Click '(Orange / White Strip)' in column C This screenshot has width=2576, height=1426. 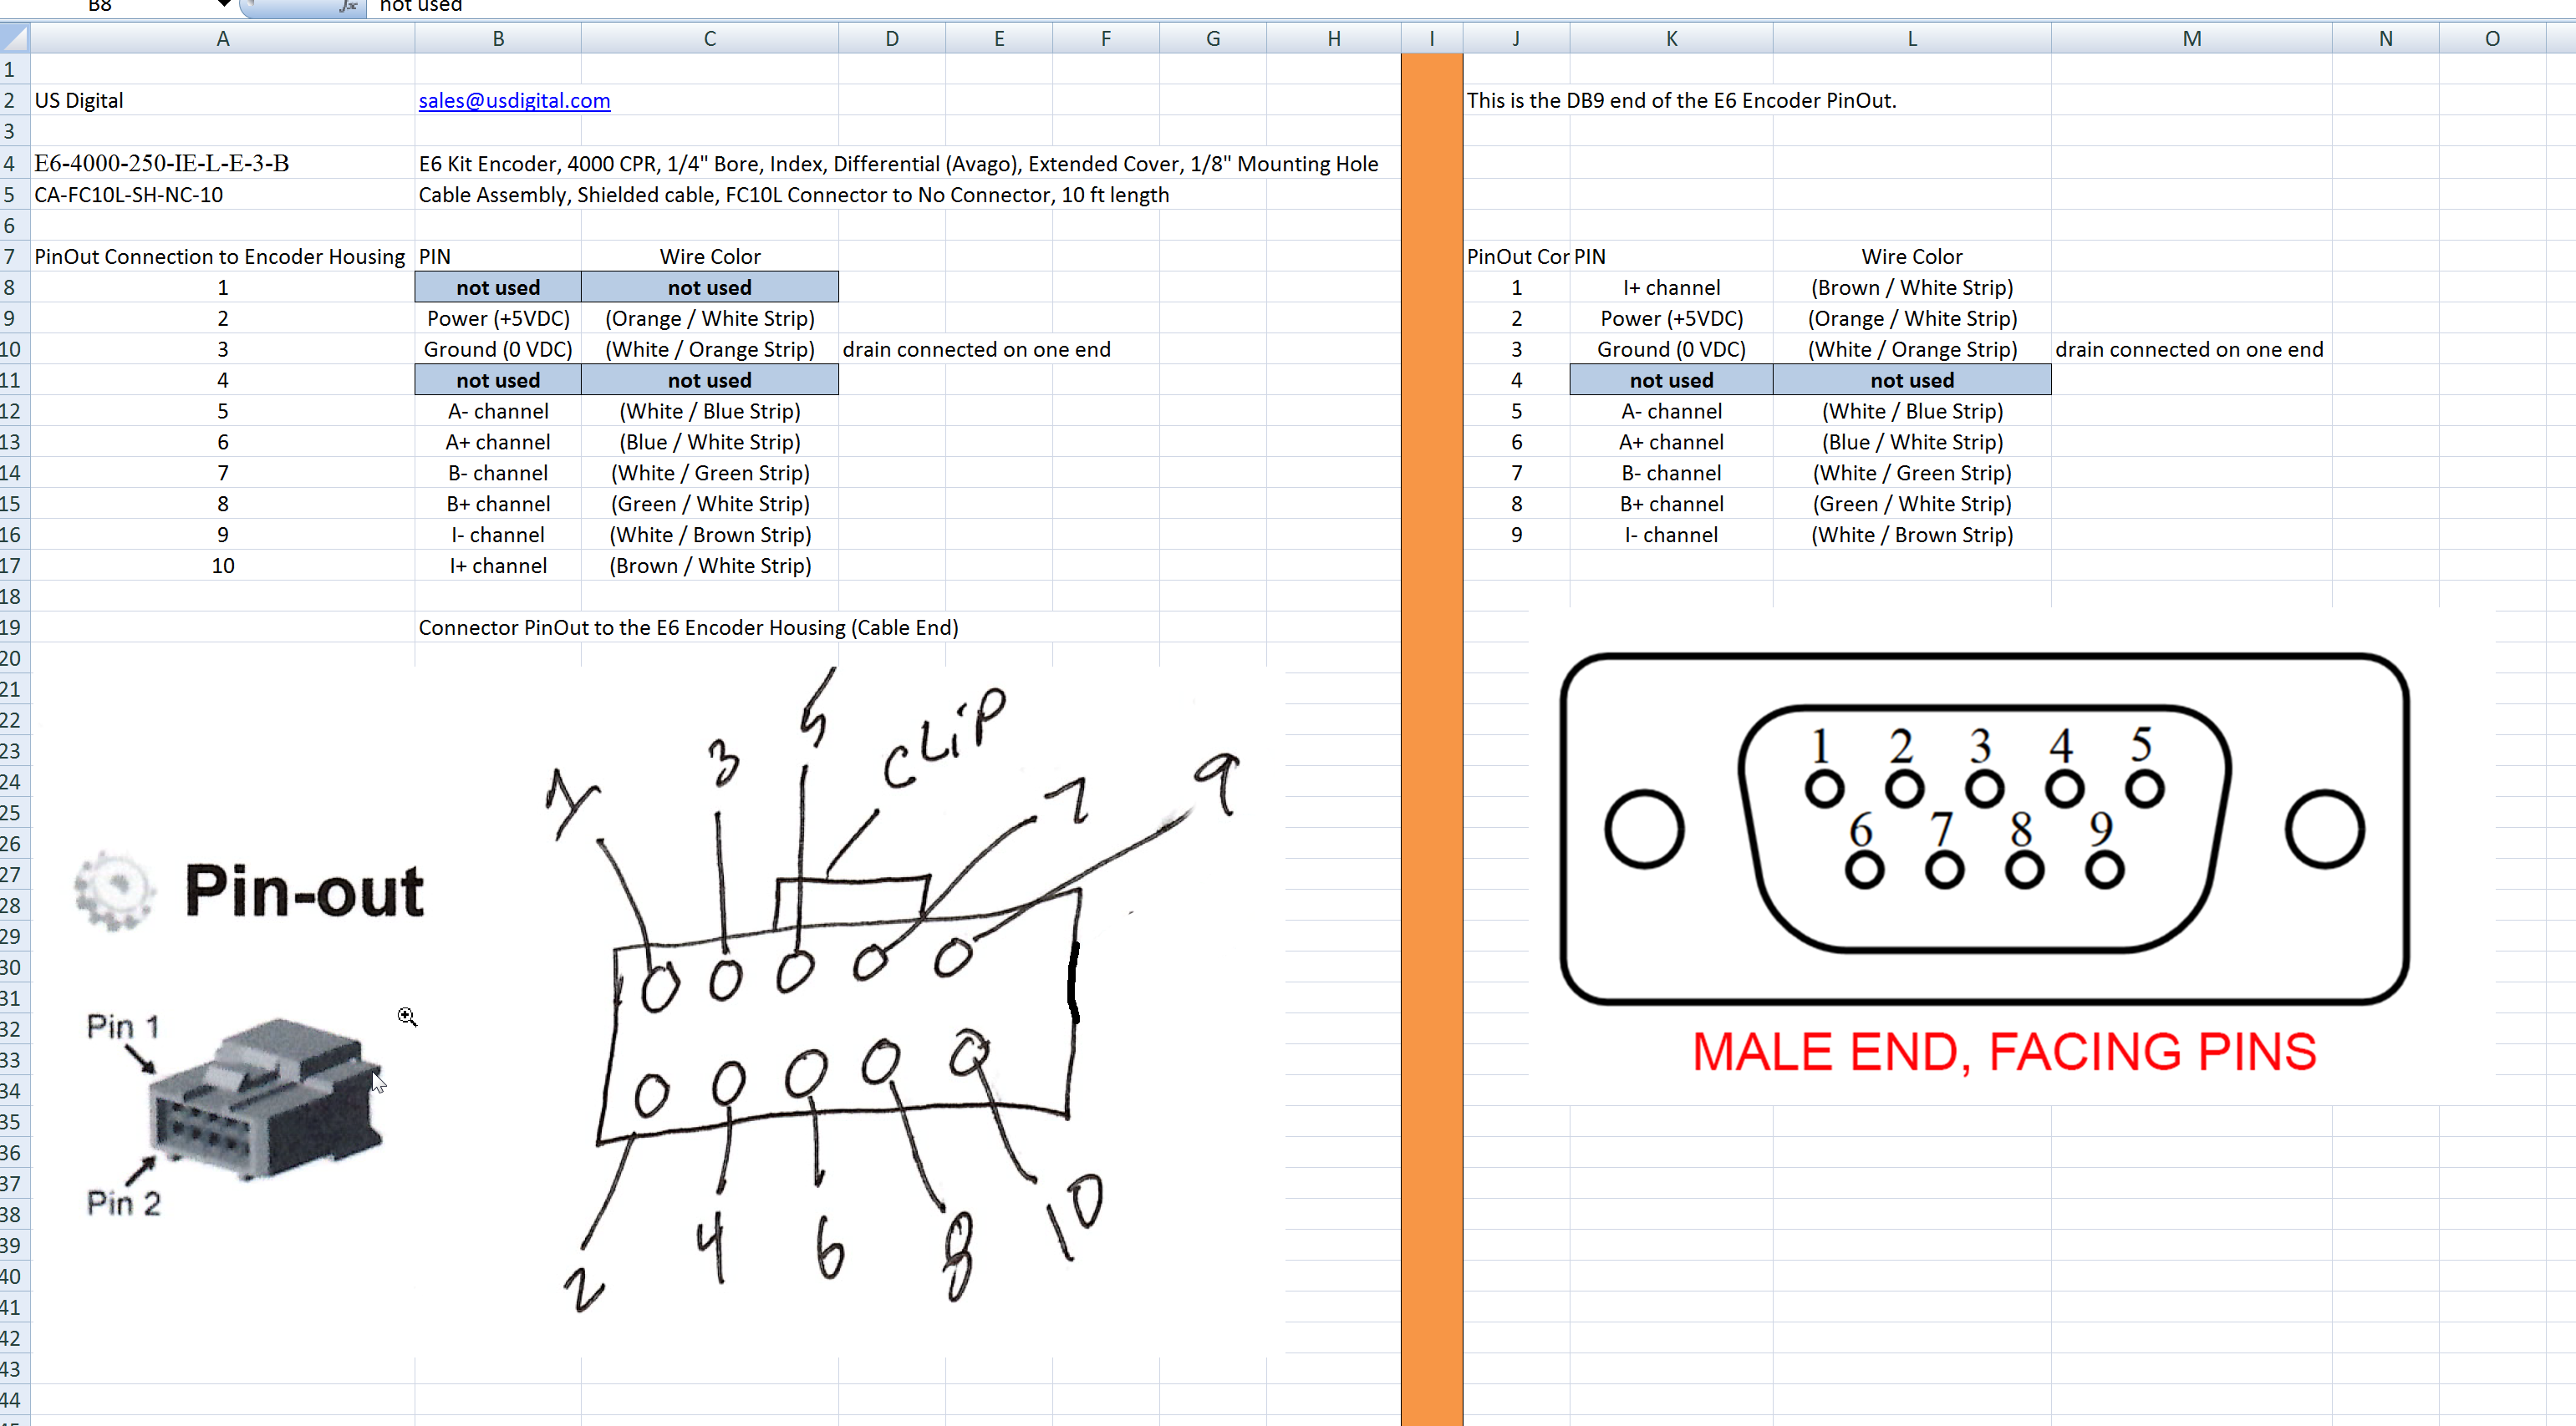tap(709, 319)
